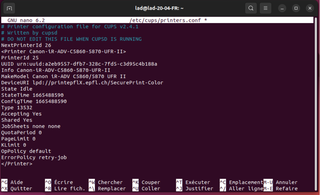Click the window title lad@lad-20-04-FR

[x=159, y=8]
